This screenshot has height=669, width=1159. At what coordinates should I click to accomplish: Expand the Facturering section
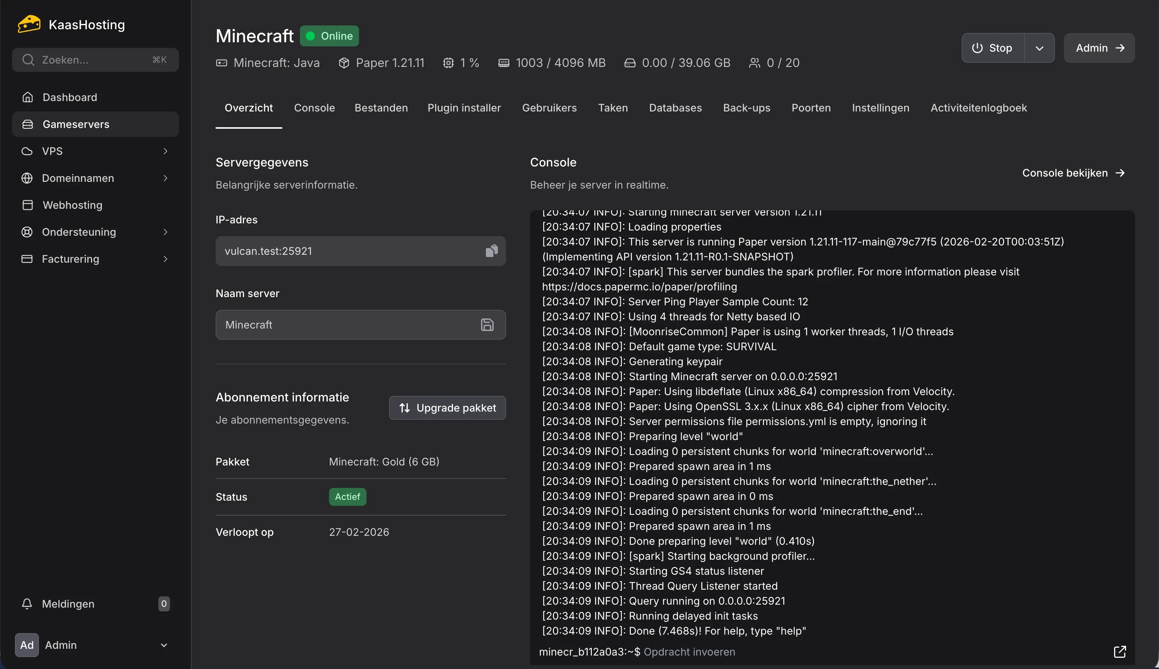(165, 259)
